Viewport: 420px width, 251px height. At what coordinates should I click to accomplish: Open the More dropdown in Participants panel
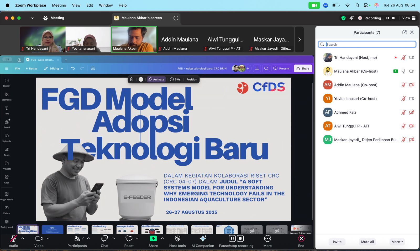pos(397,242)
